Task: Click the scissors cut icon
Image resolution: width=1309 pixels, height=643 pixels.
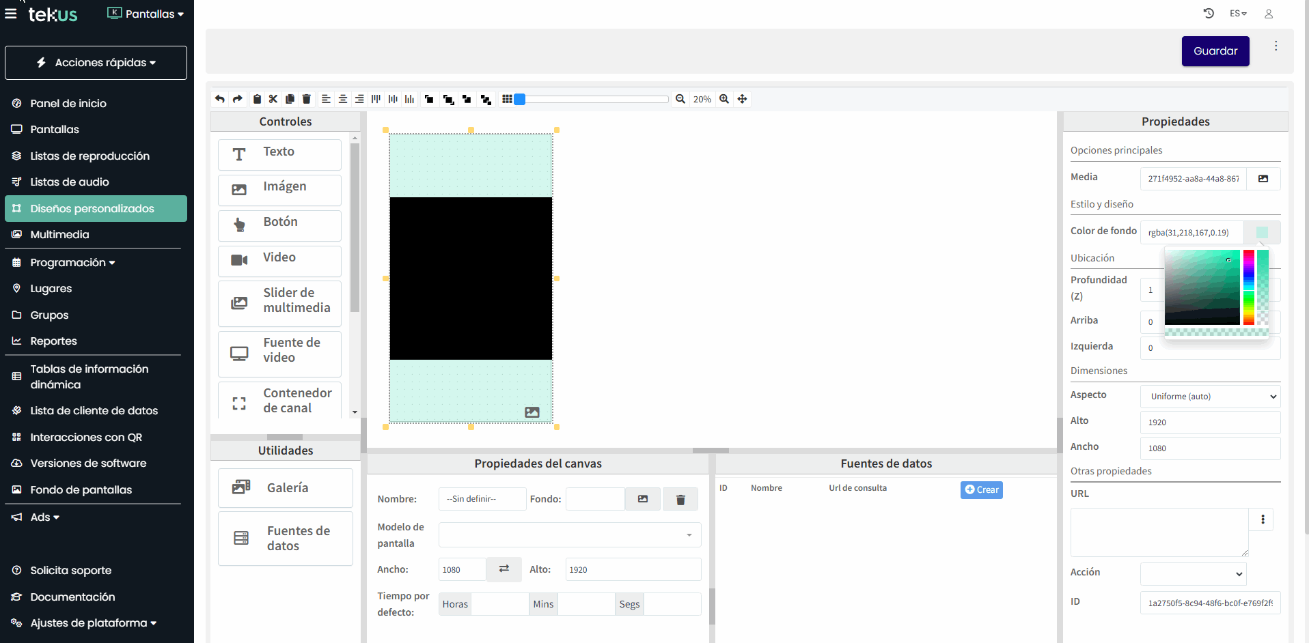Action: tap(273, 99)
